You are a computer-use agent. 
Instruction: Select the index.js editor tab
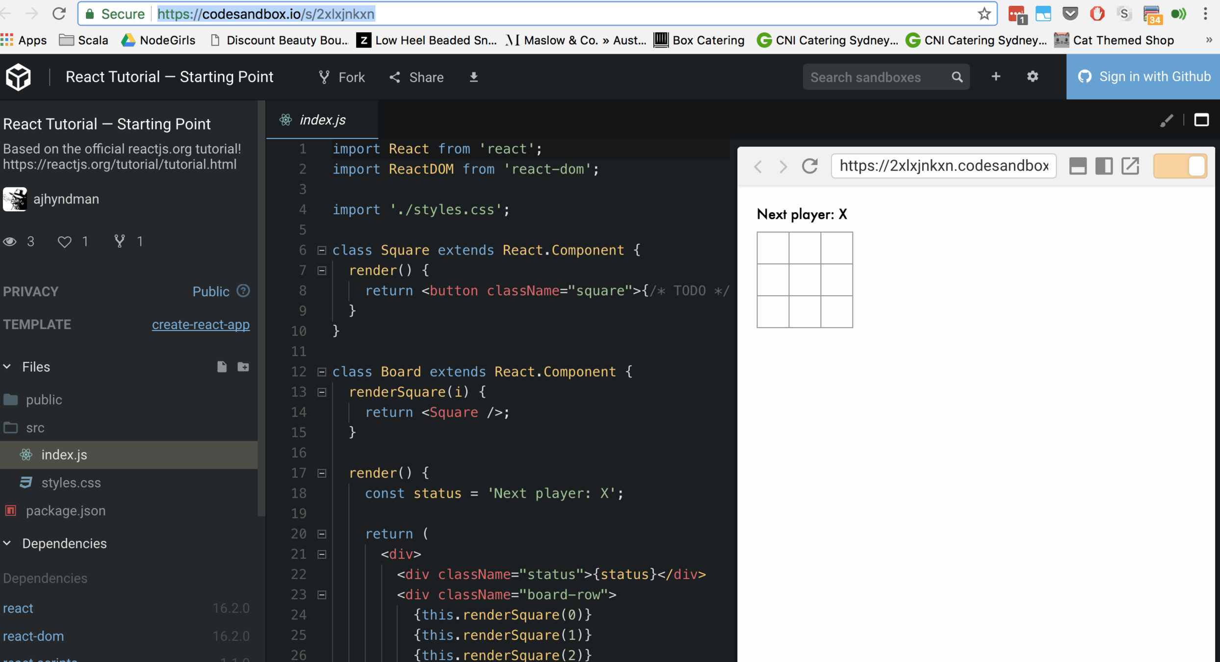[x=322, y=120]
